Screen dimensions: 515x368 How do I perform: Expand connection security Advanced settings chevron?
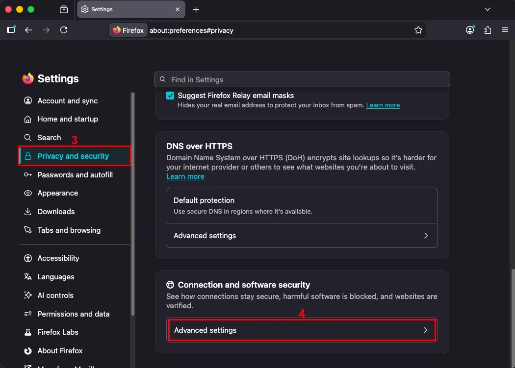(425, 330)
